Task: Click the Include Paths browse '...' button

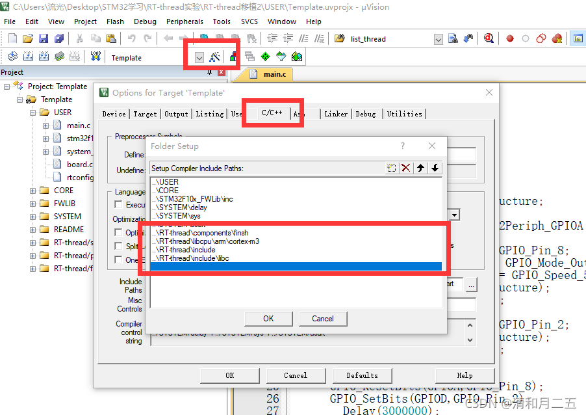Action: coord(471,286)
